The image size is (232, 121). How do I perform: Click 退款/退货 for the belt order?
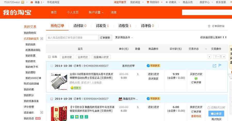(153, 74)
